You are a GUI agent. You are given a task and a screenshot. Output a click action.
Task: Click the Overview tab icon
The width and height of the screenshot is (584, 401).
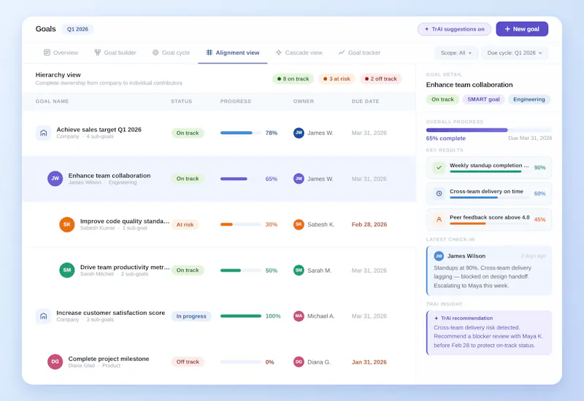(47, 52)
